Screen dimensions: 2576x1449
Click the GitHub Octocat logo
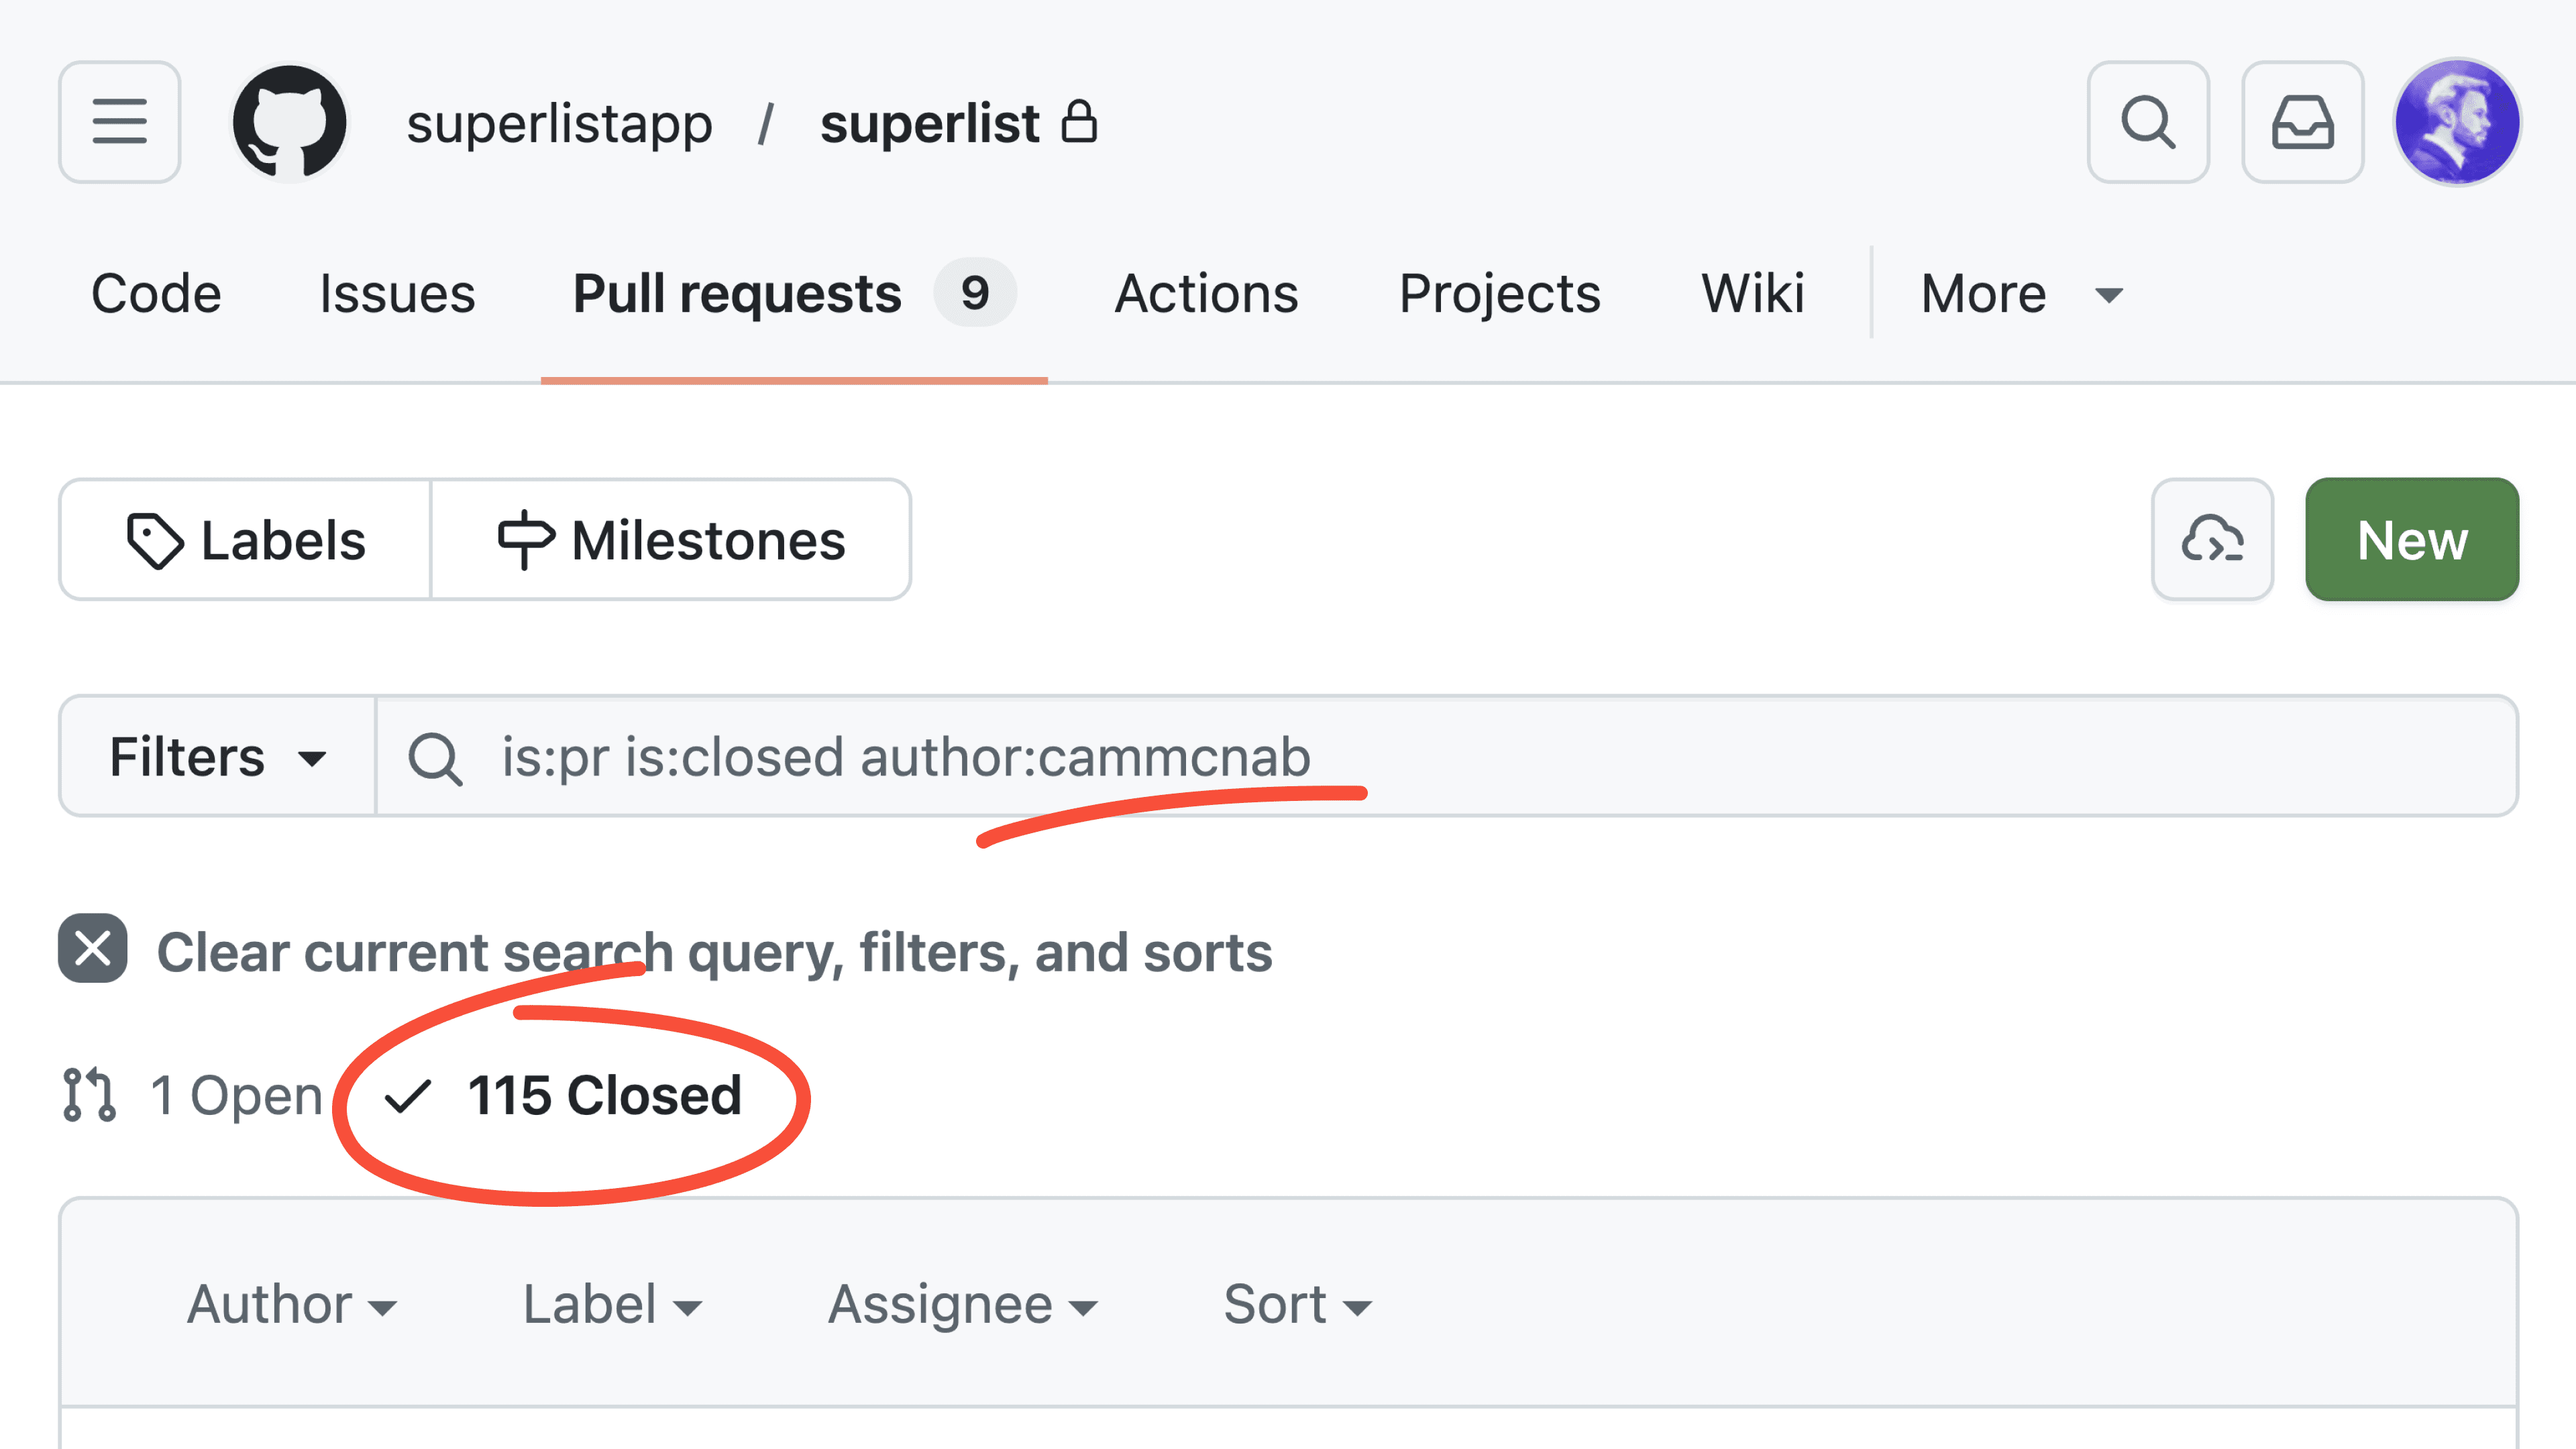[x=289, y=122]
